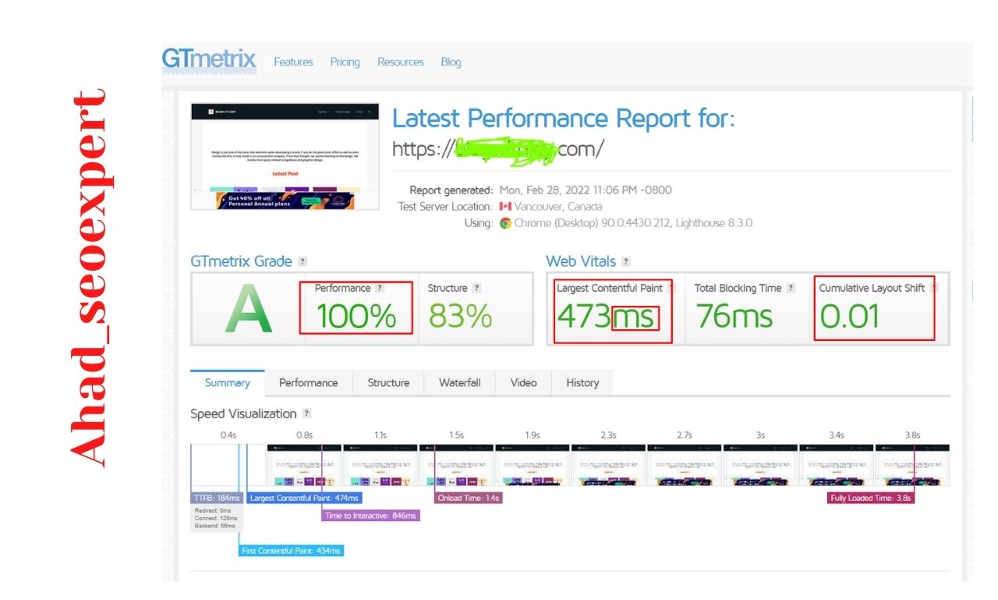The width and height of the screenshot is (998, 600).
Task: Select the Summary tab
Action: (x=228, y=382)
